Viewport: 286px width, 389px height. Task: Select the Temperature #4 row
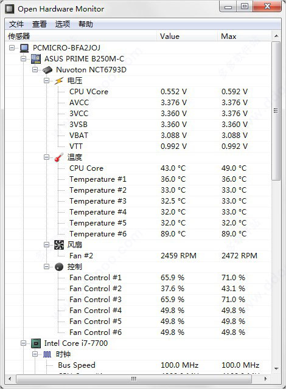click(x=138, y=212)
